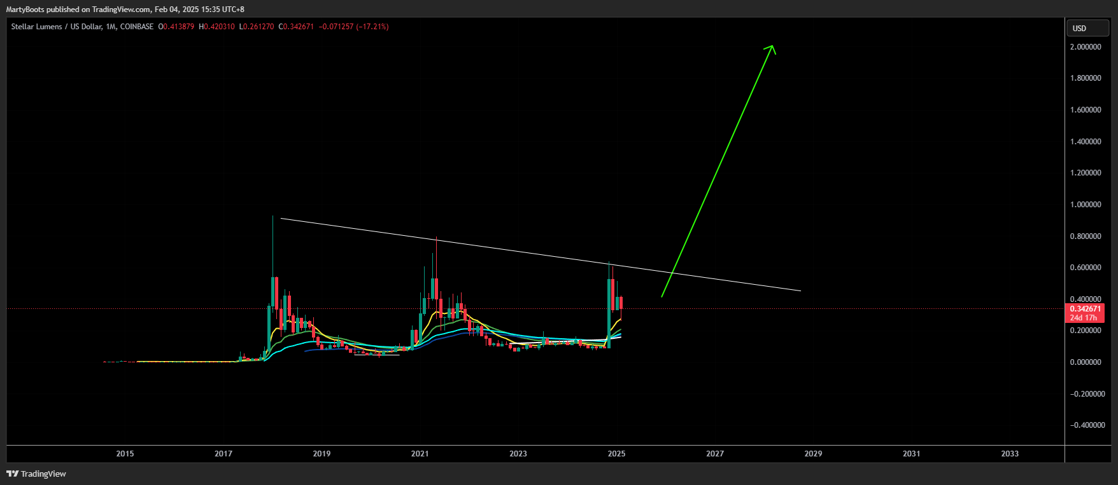Image resolution: width=1118 pixels, height=485 pixels.
Task: Click the 0.600000 price axis label
Action: pos(1086,268)
